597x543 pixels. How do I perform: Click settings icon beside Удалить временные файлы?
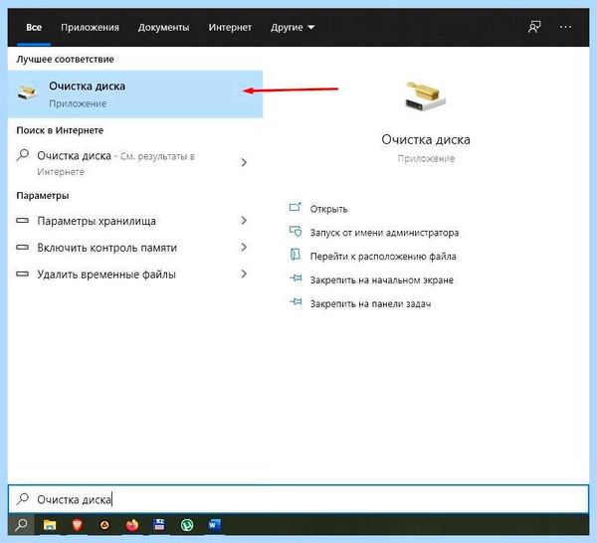coord(23,273)
